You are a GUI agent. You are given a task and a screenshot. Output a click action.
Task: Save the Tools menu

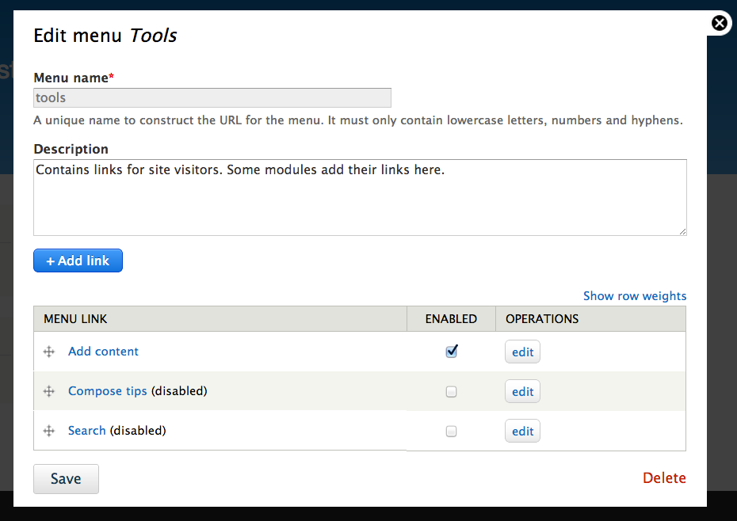(66, 479)
